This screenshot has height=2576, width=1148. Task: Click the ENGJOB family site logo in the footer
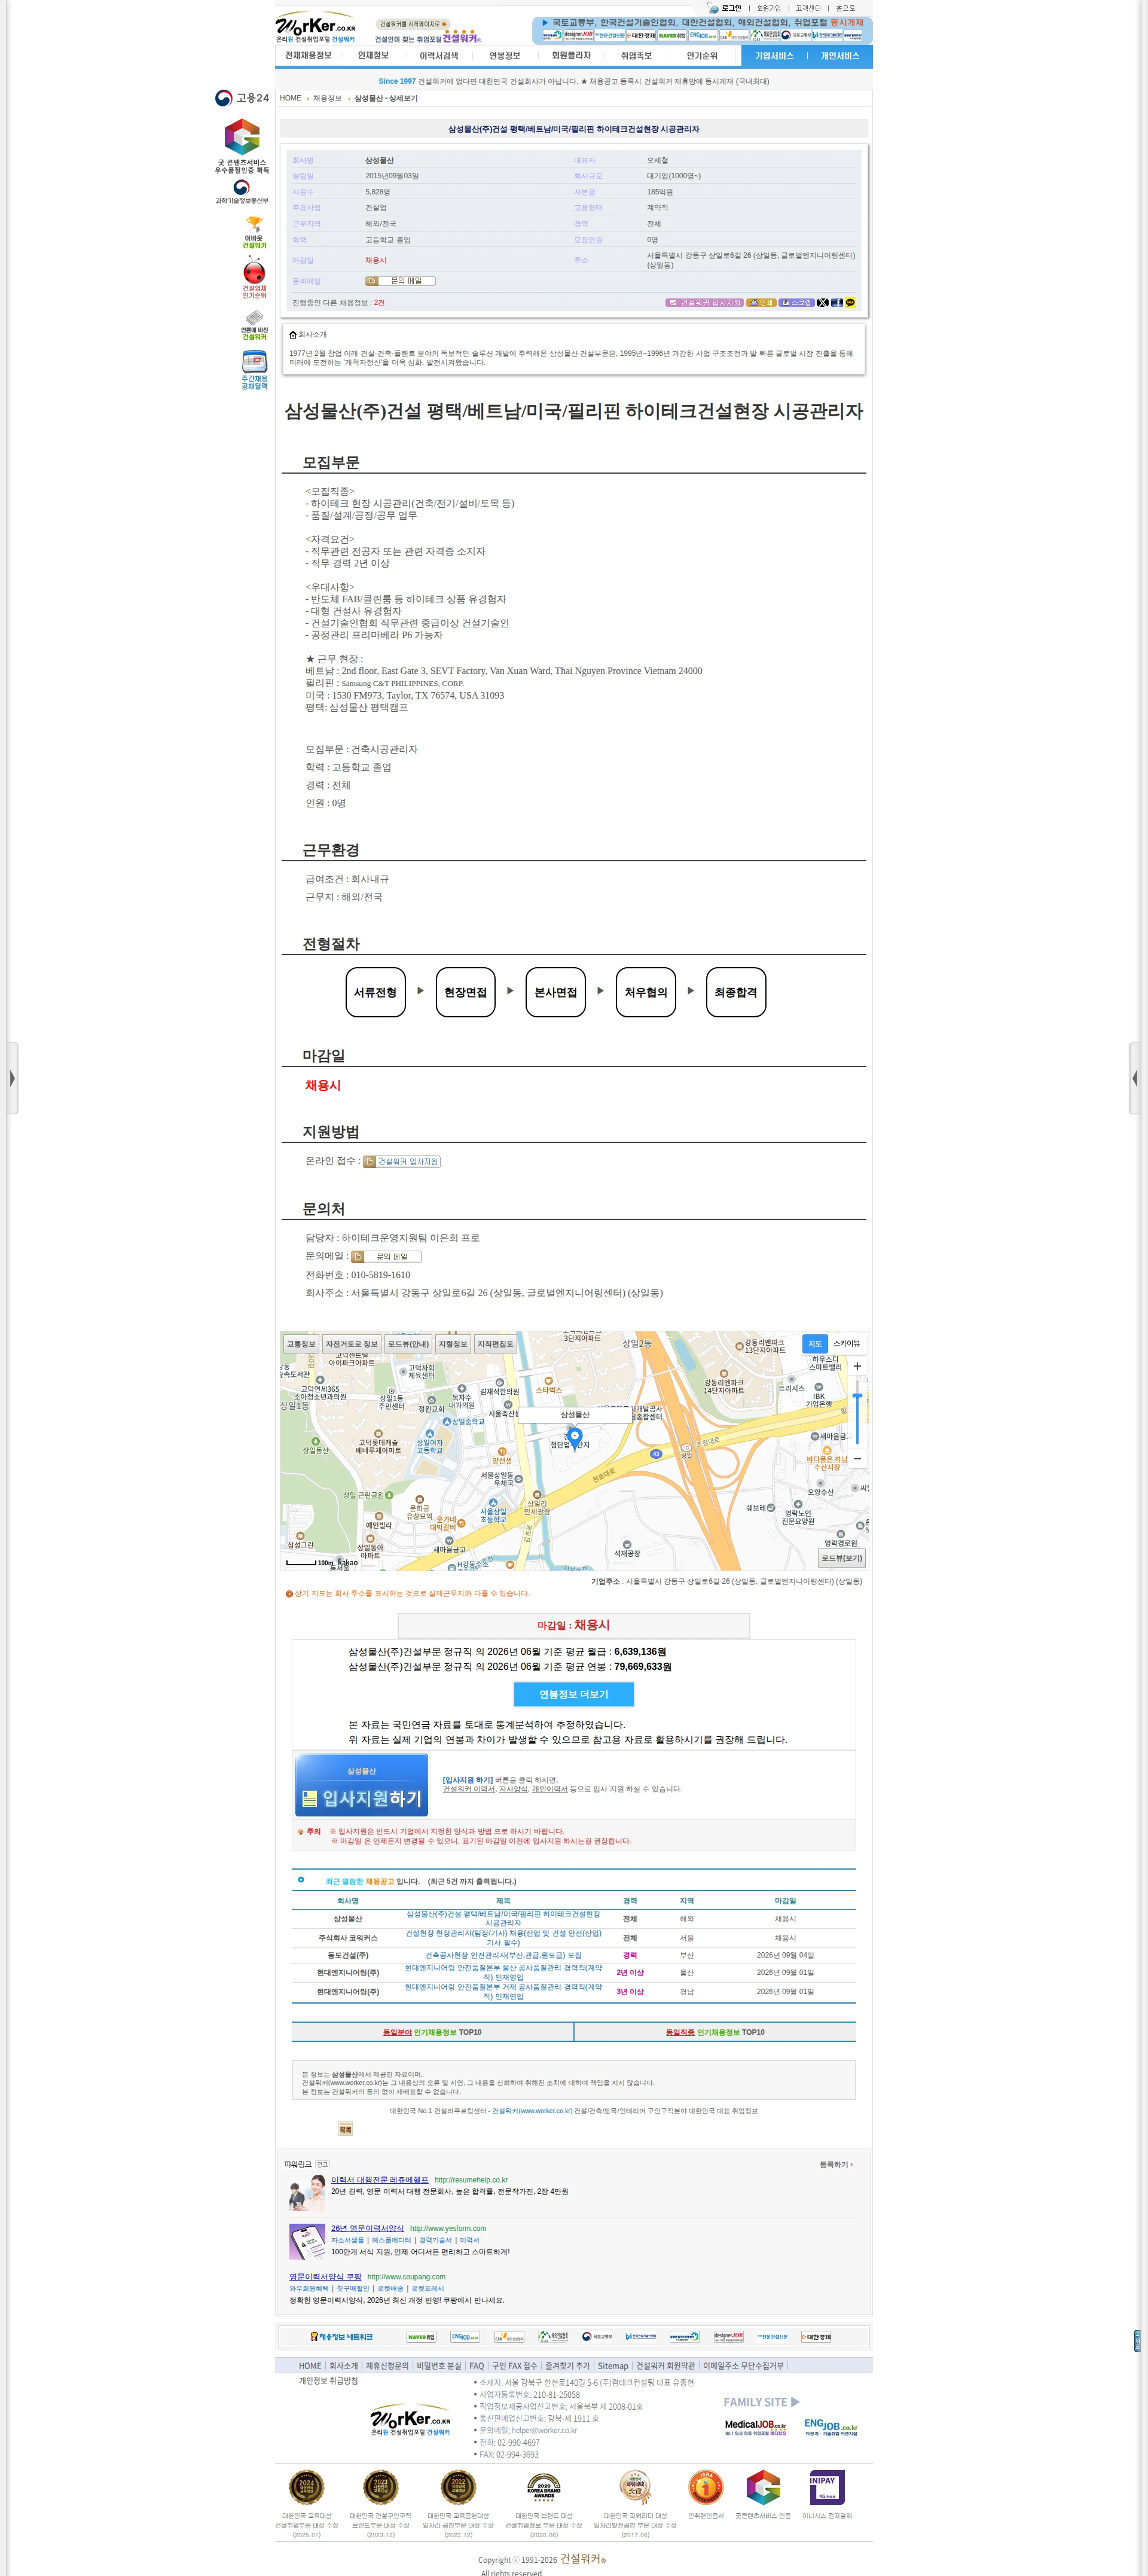pos(830,2427)
